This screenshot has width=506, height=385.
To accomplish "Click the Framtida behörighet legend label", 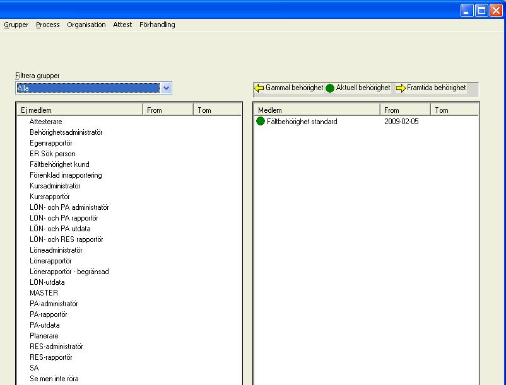I will pos(437,88).
